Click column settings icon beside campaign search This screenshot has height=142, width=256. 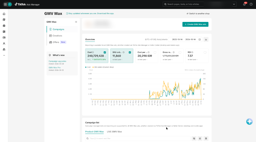[x=194, y=139]
